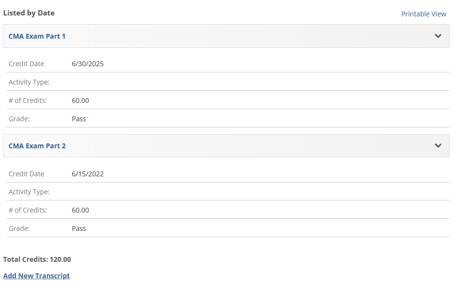
Task: Click the Add New Transcript link
Action: [x=37, y=276]
